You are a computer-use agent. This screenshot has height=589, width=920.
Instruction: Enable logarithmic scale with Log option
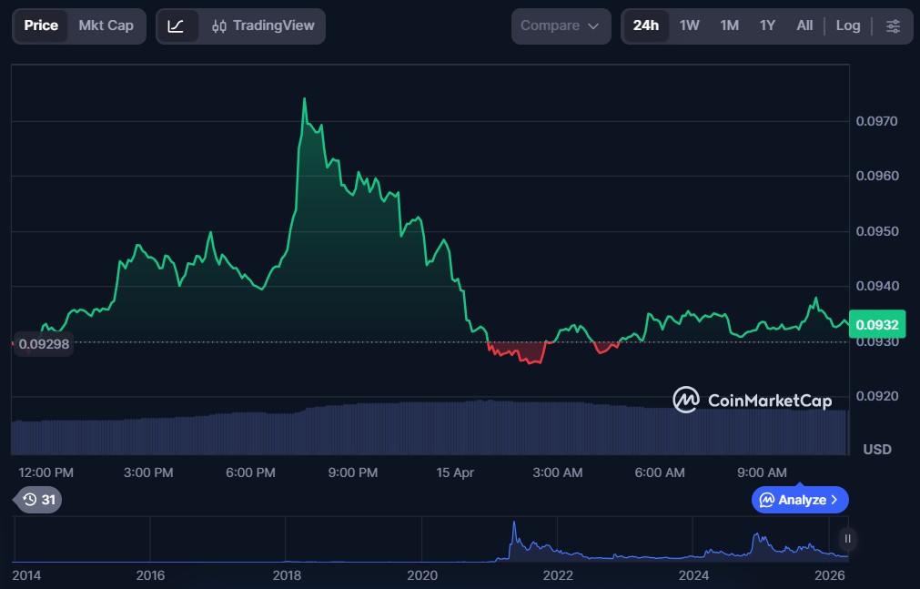coord(847,25)
